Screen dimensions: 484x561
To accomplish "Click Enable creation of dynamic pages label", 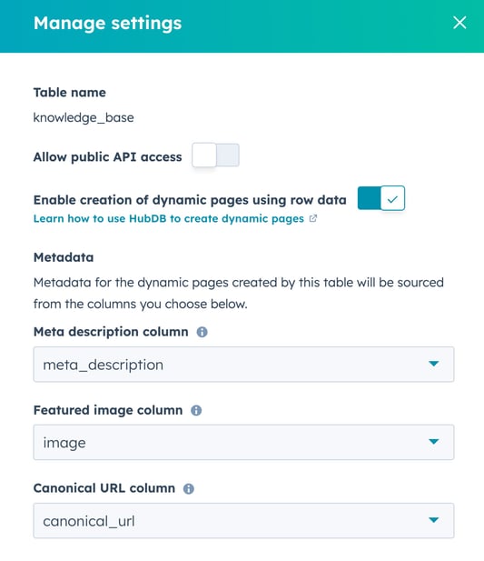I will click(x=190, y=200).
